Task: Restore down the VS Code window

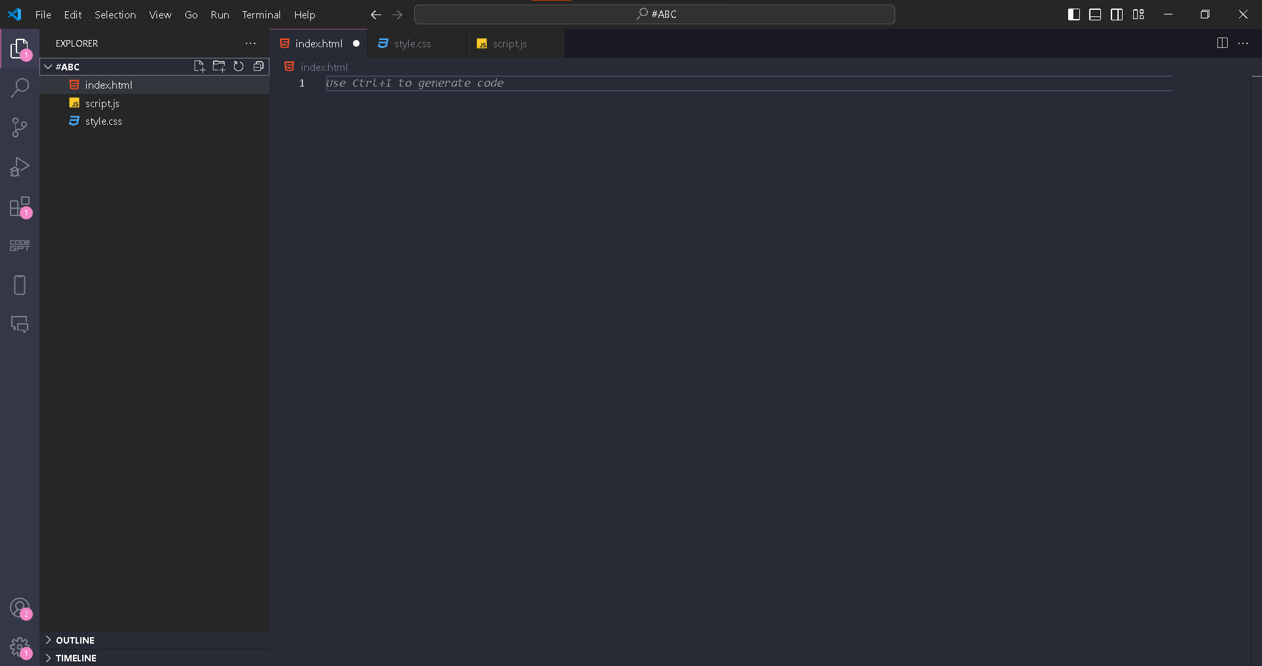Action: tap(1205, 14)
